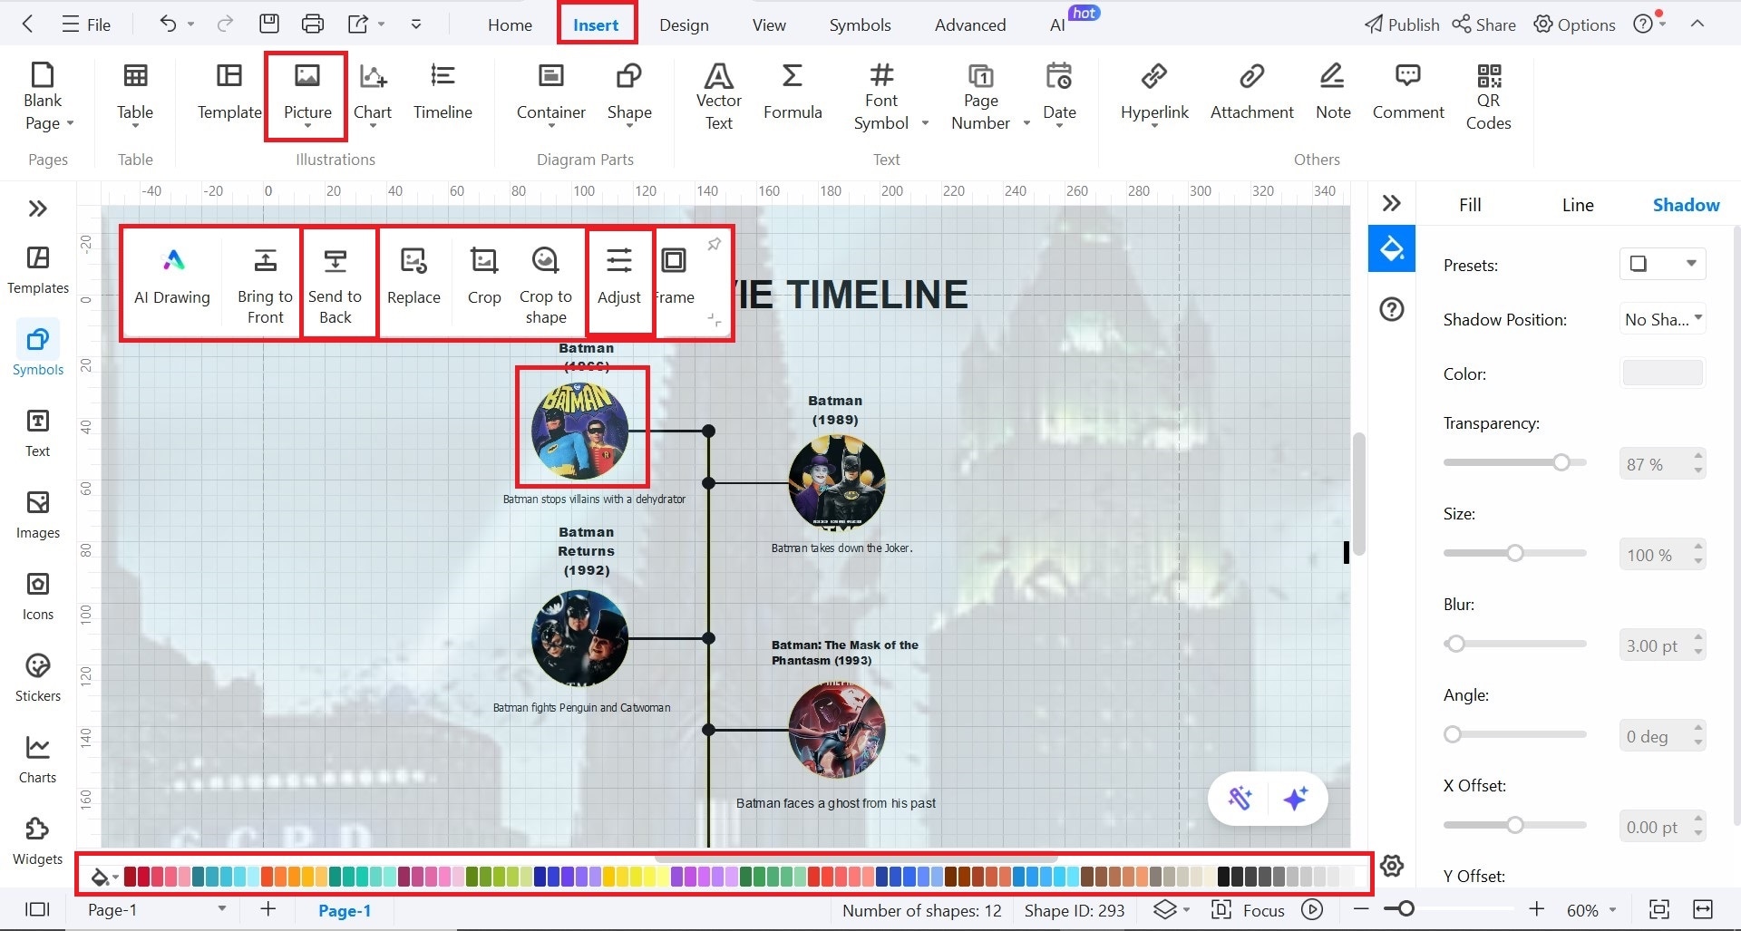
Task: Open picture Adjust options
Action: click(619, 277)
